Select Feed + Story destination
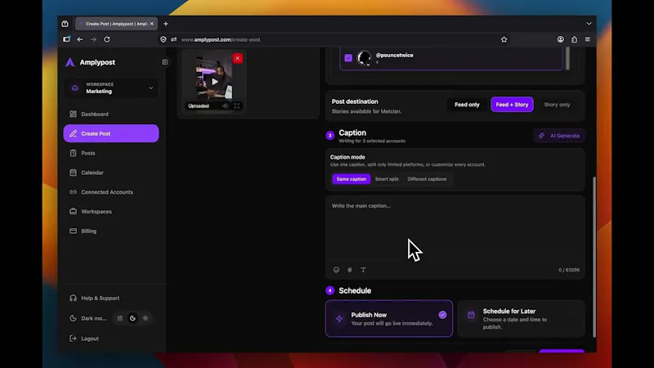 click(x=512, y=105)
